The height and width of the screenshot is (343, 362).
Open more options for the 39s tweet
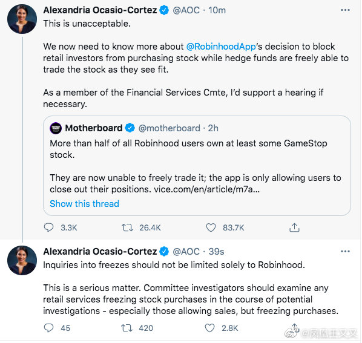tap(345, 252)
